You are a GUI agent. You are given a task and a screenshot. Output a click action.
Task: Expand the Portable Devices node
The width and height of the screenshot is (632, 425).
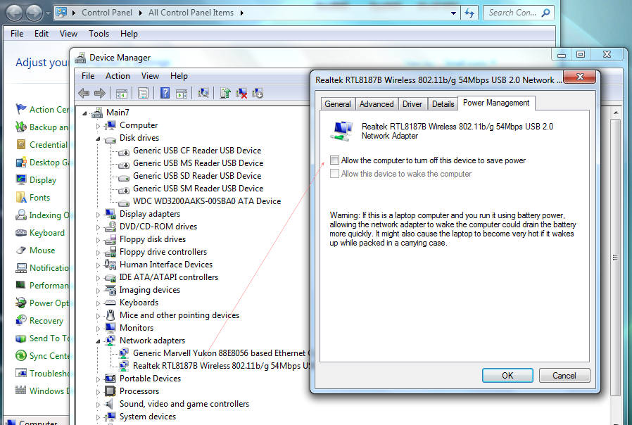(98, 379)
